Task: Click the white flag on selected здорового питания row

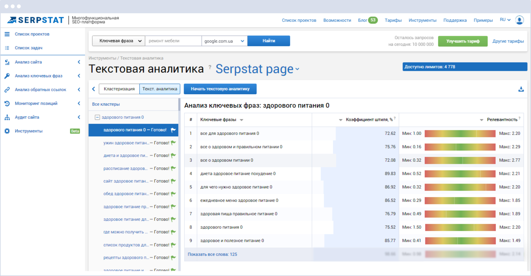Action: point(173,130)
